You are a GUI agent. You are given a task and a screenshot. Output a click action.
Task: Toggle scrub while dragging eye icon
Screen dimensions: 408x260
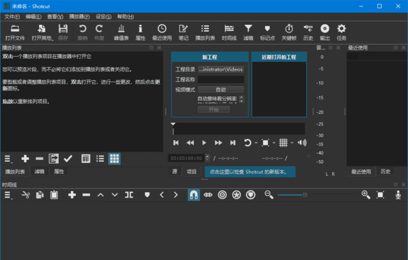pos(208,195)
